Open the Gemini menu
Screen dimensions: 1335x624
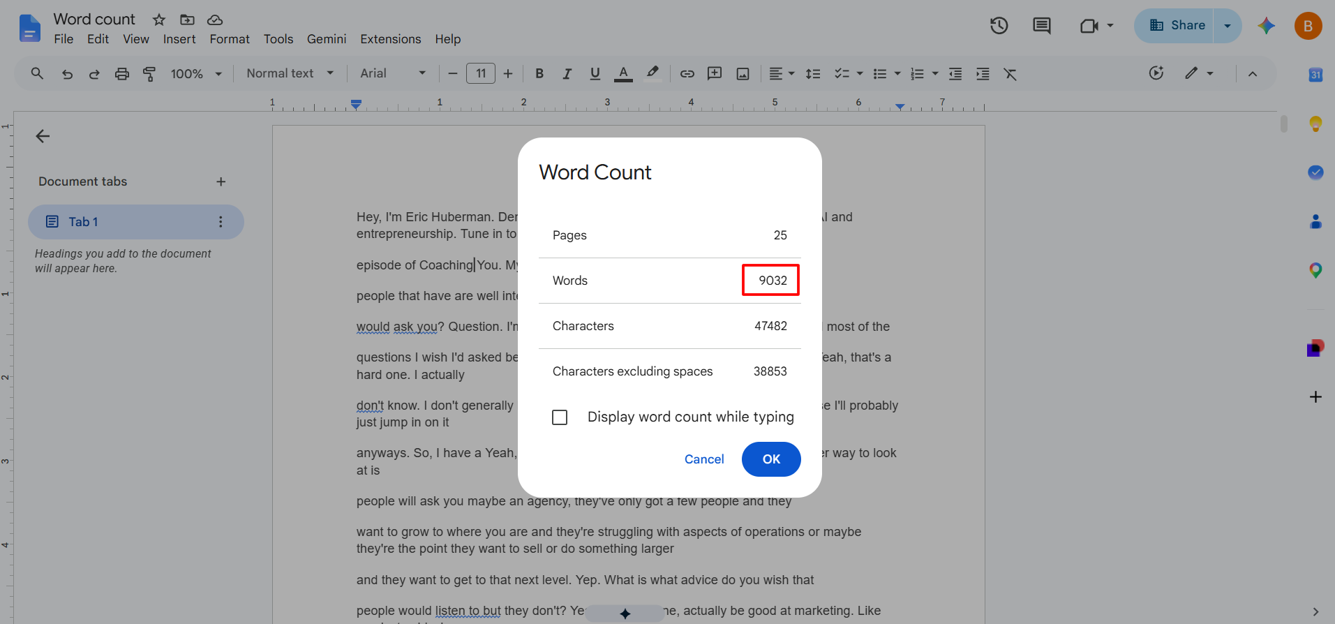[x=327, y=39]
